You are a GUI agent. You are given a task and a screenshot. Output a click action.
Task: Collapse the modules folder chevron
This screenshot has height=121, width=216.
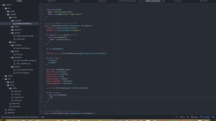click(6, 14)
